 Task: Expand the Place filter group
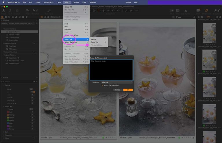pos(3,138)
